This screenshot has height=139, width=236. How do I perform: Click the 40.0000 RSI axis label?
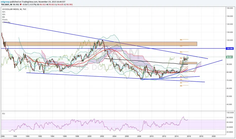point(230,127)
